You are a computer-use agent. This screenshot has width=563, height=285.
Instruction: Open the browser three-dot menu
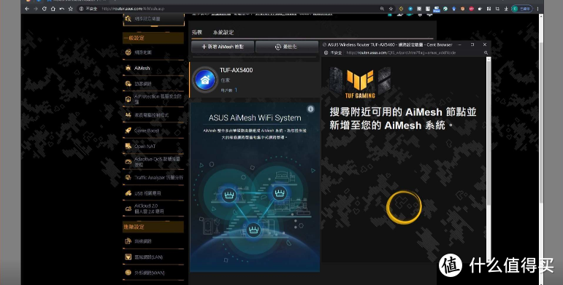(537, 9)
